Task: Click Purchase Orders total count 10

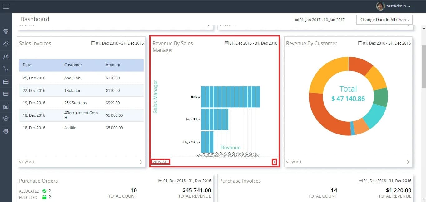Action: (x=133, y=190)
